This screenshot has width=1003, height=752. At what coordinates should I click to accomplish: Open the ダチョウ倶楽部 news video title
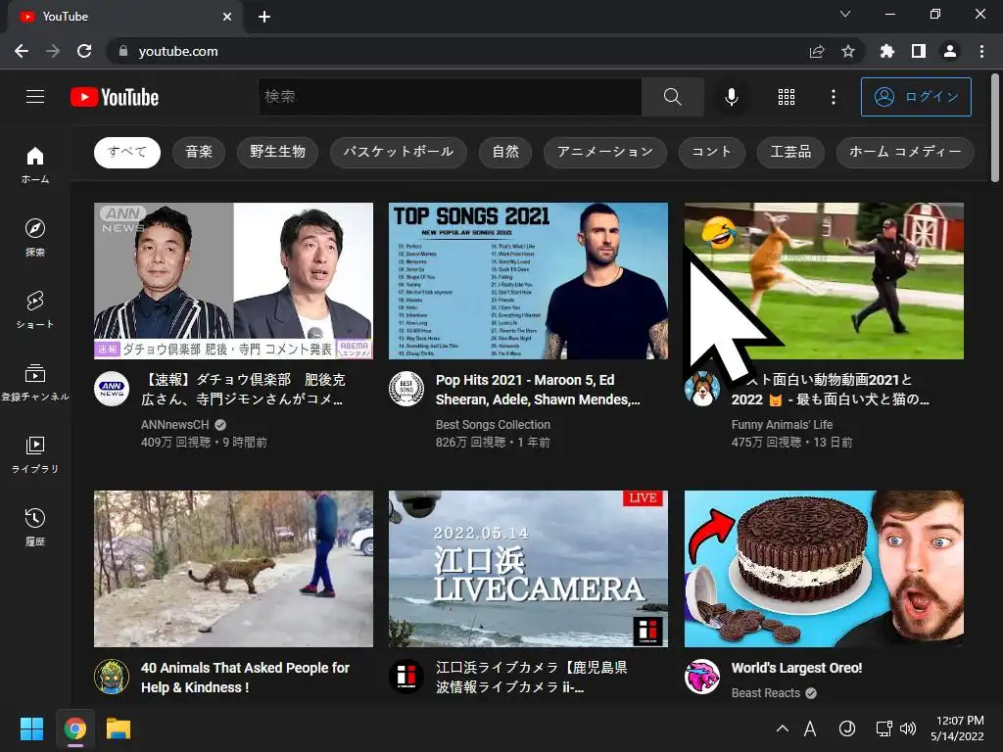pos(244,390)
